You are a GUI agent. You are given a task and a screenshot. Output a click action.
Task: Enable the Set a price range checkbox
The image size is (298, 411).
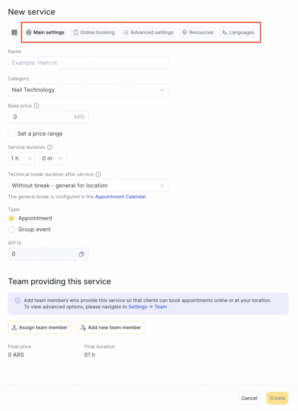click(11, 134)
